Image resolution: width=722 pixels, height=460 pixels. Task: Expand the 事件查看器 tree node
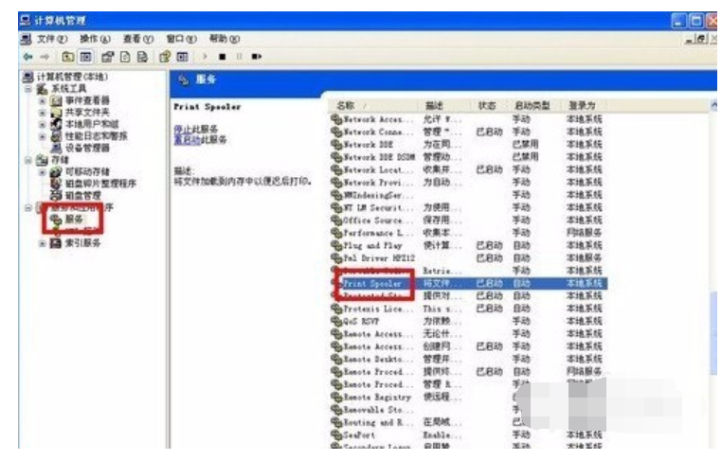(x=43, y=100)
